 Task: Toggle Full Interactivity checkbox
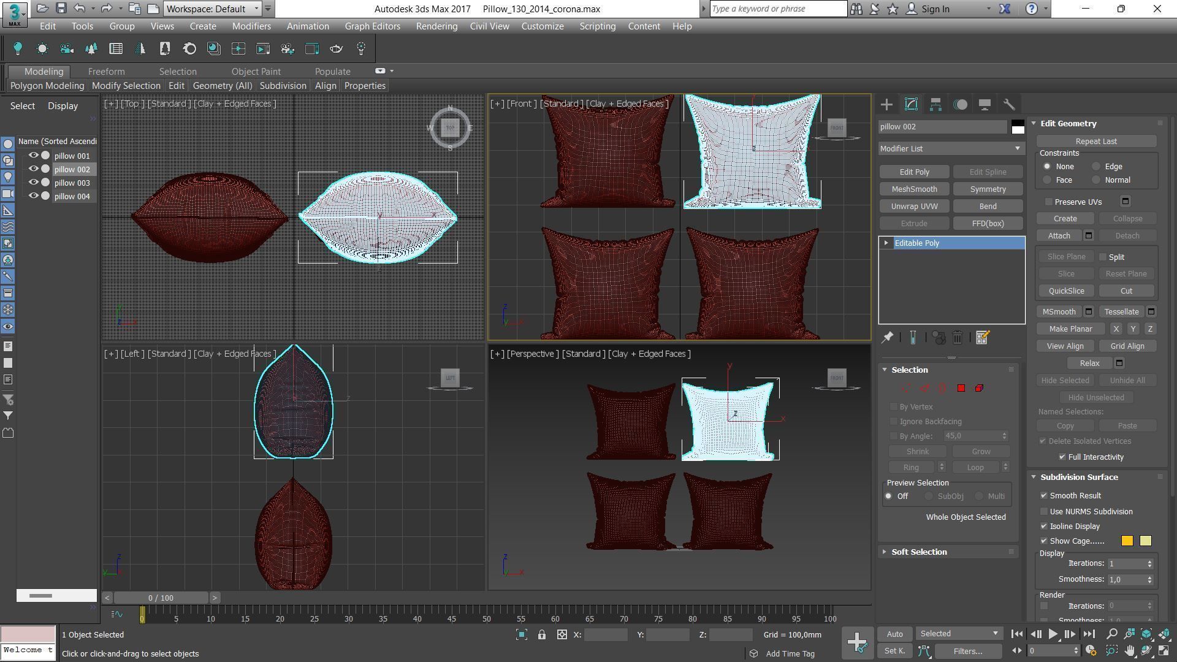point(1062,457)
